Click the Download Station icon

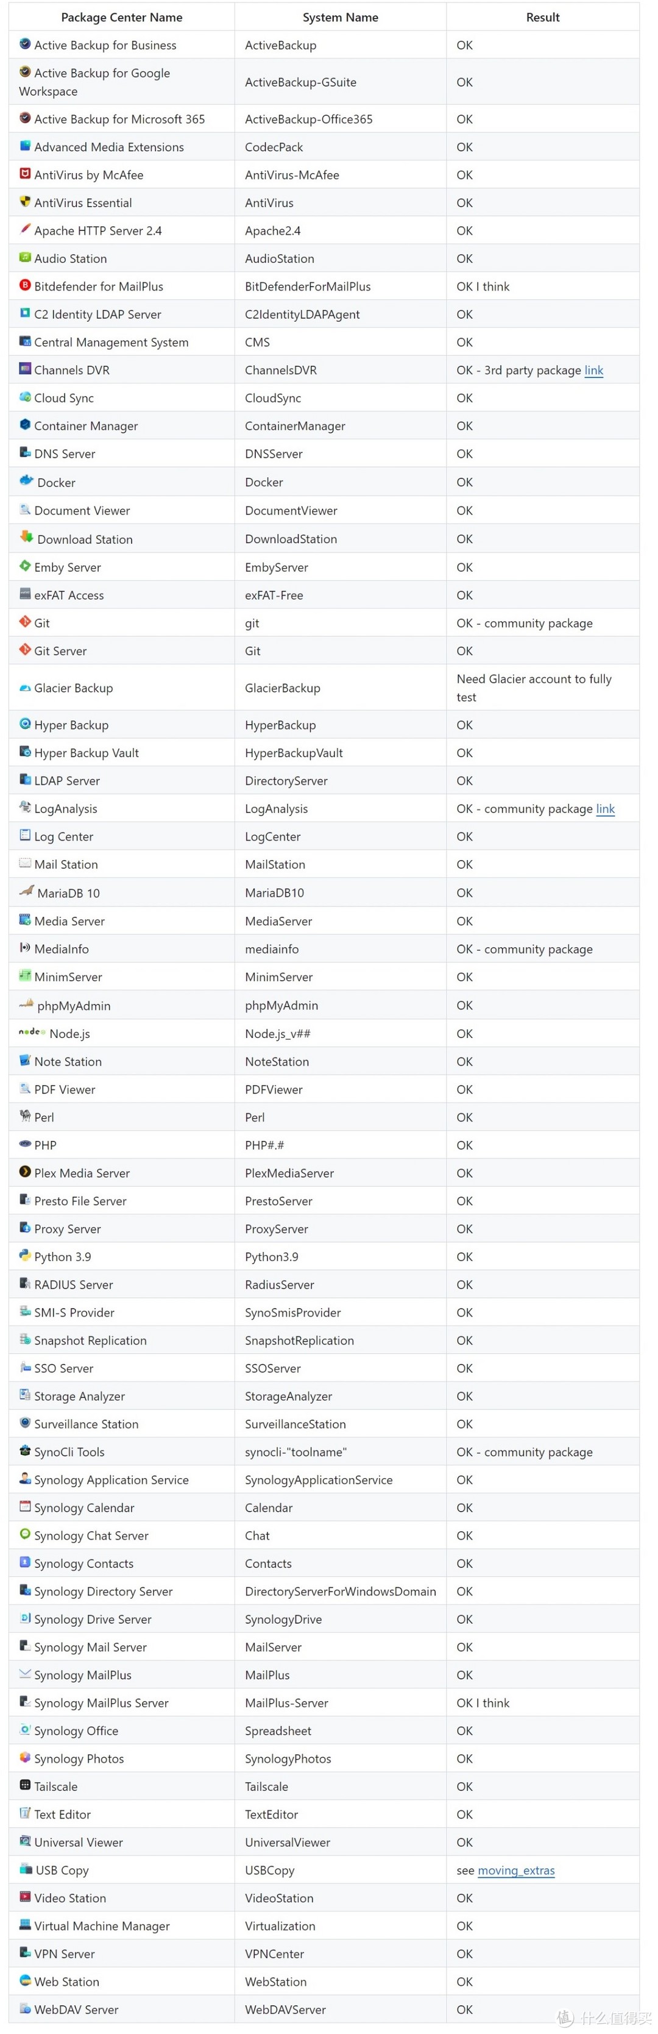(x=27, y=538)
